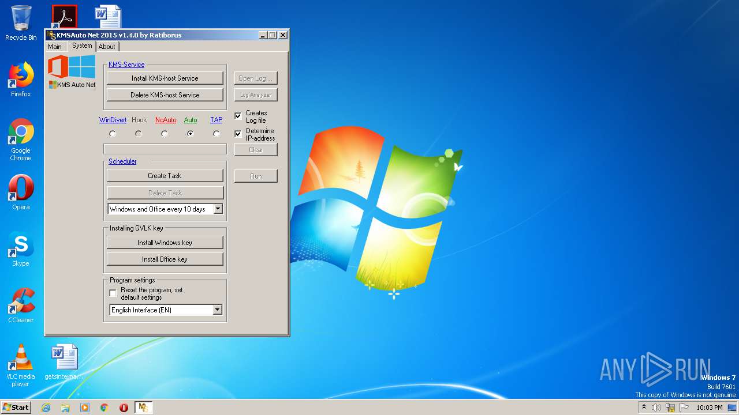Click the TAP link label

[x=216, y=120]
